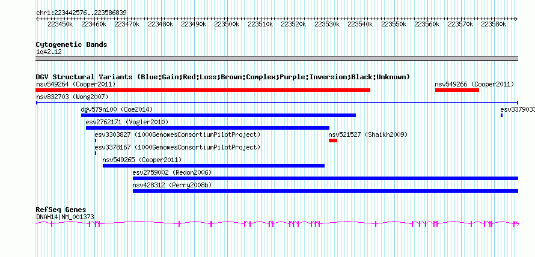Click the blue nsv549265 gain bar
The image size is (535, 257).
coord(213,166)
